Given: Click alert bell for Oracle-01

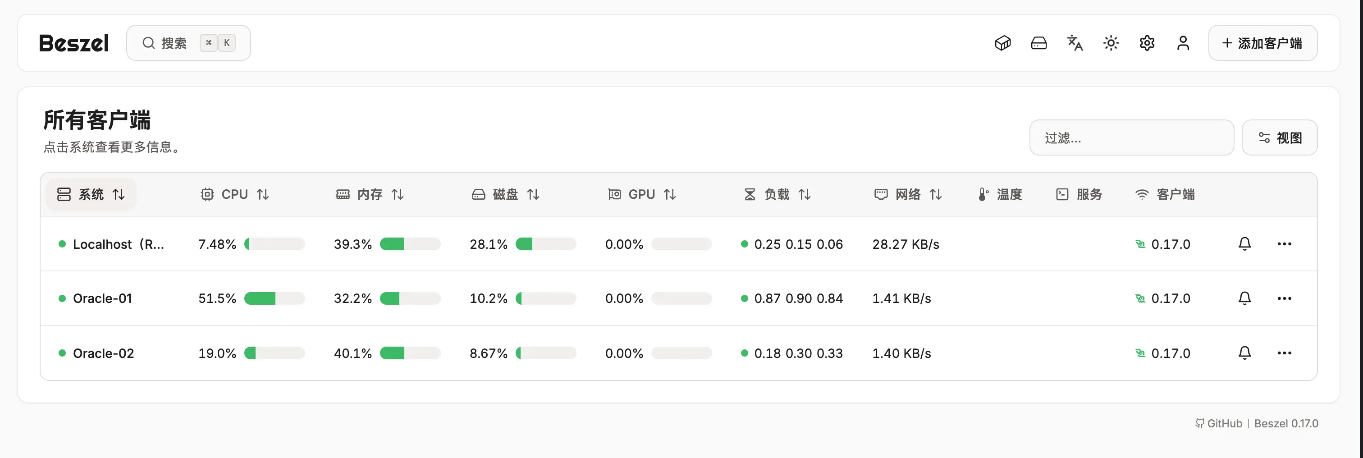Looking at the screenshot, I should click(x=1244, y=298).
